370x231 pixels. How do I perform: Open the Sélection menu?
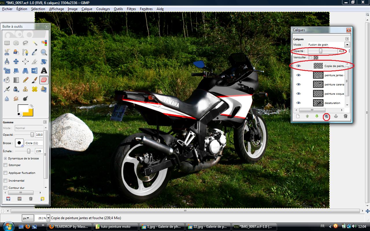pyautogui.click(x=38, y=9)
